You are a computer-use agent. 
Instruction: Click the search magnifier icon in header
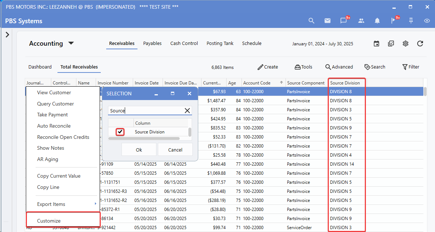click(x=311, y=21)
